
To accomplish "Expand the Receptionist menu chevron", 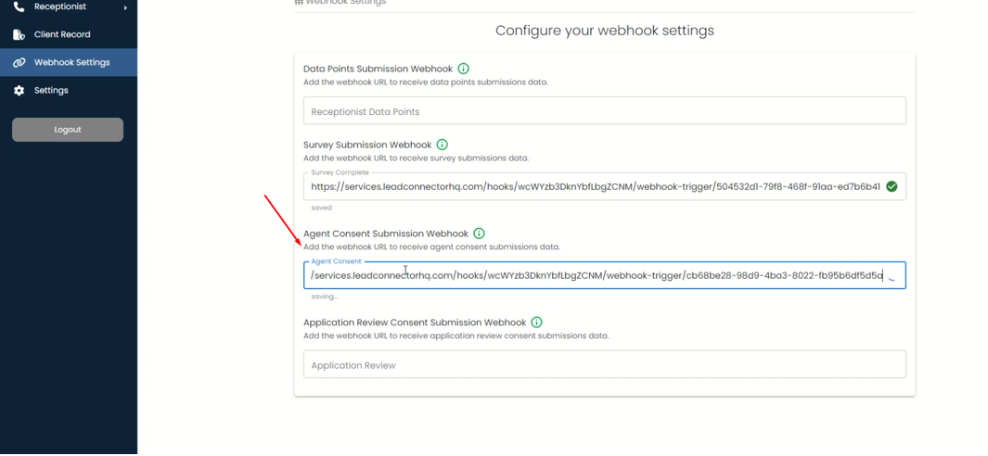I will click(125, 7).
